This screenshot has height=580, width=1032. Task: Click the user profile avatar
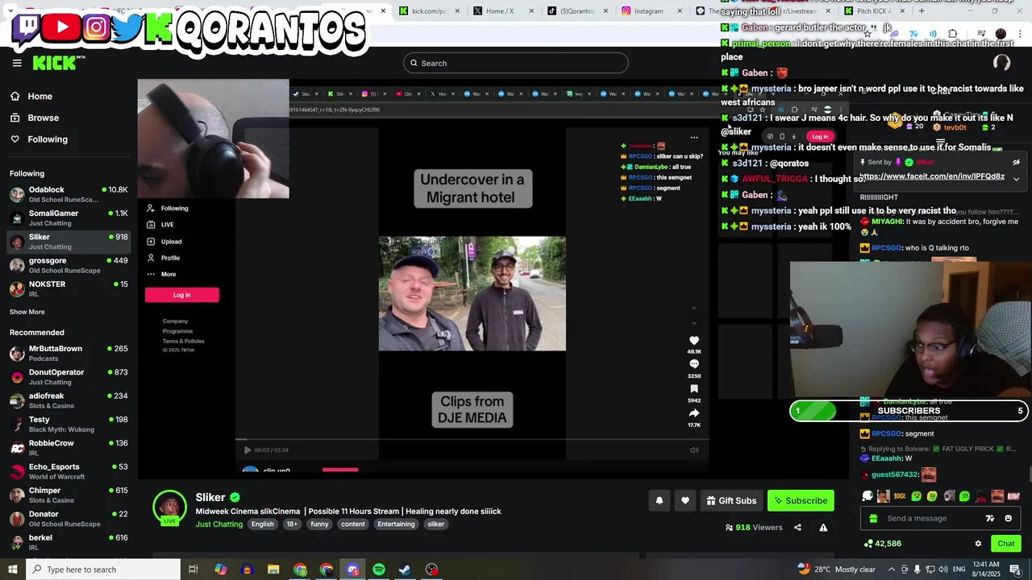pos(1001,63)
